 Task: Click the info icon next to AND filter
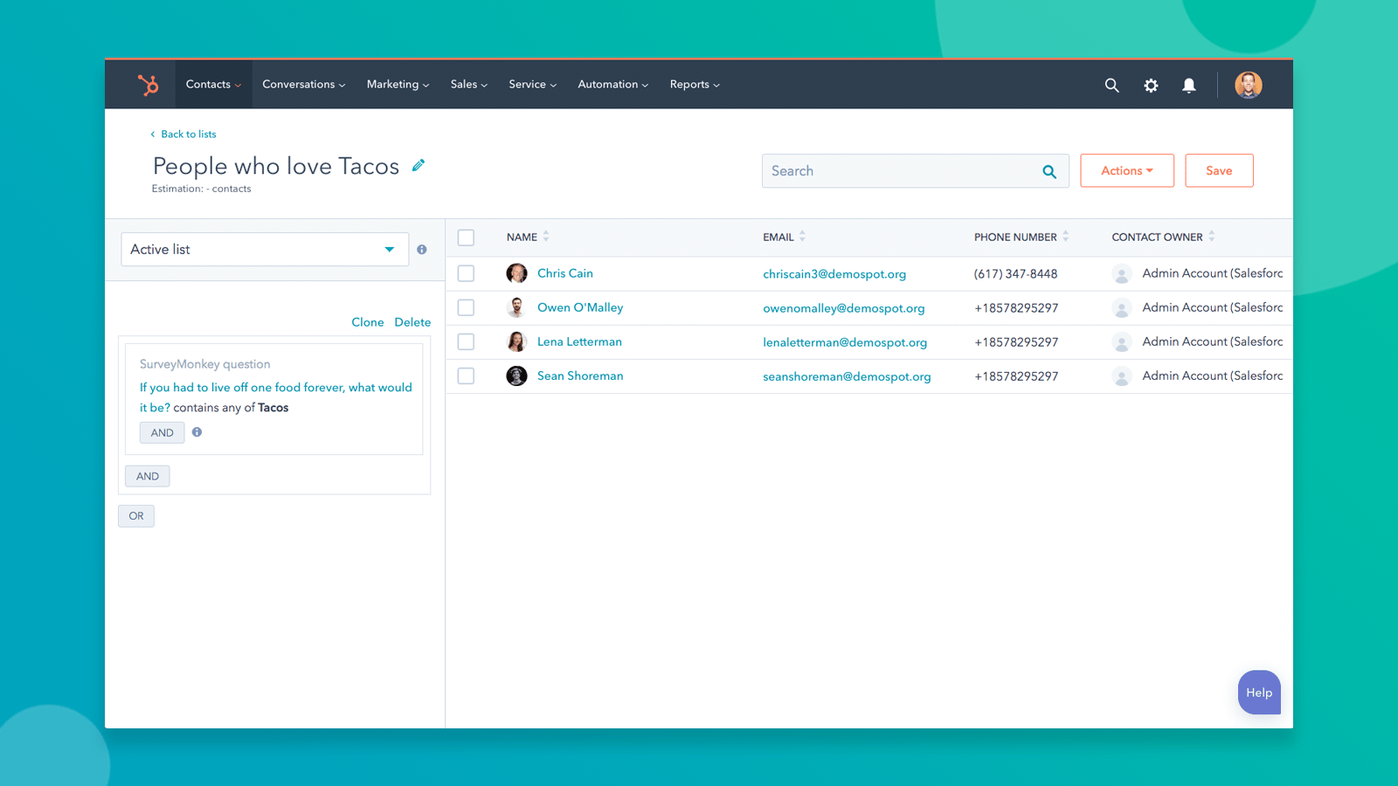coord(197,432)
